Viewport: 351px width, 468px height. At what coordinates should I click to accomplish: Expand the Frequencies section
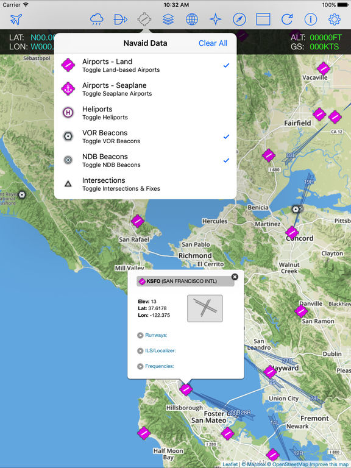155,366
